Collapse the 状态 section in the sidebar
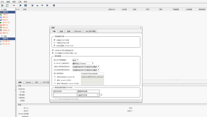Viewport: 207px width, 117px height. (2, 9)
